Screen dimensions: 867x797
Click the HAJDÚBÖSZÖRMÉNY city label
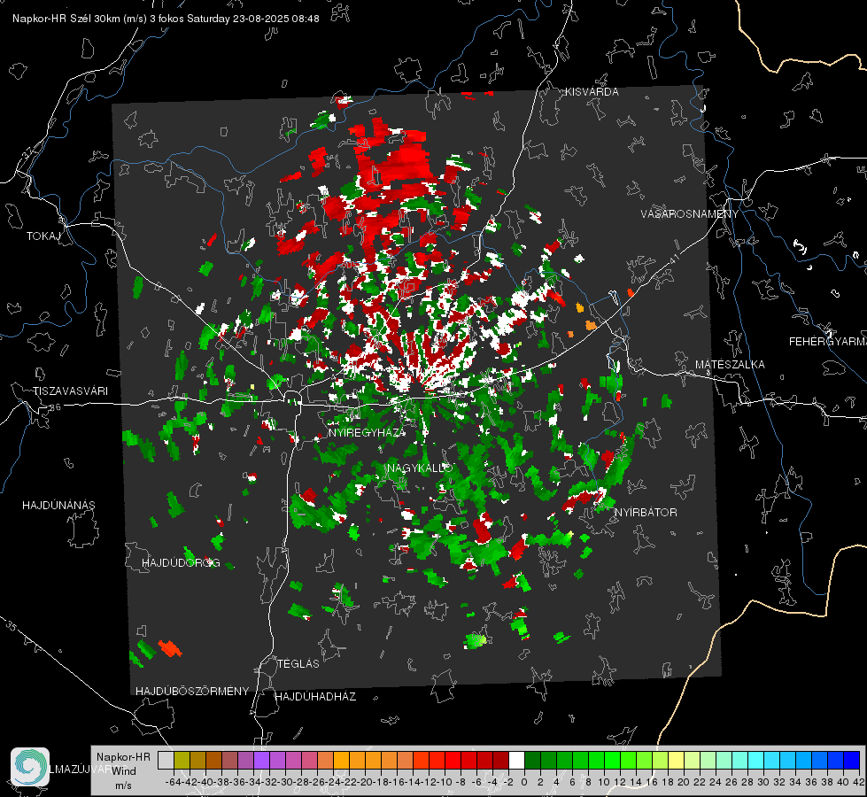coord(192,692)
